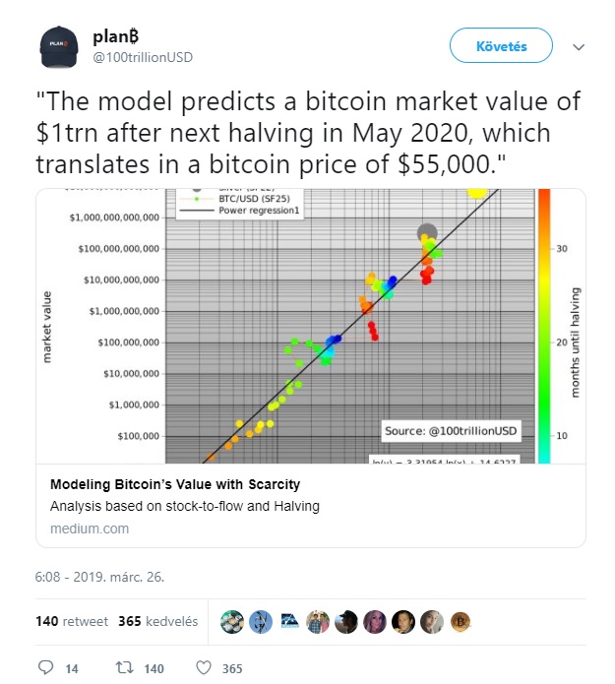Open the third liker avatar with the blue logo
Viewport: 615px width, 684px height.
point(289,621)
